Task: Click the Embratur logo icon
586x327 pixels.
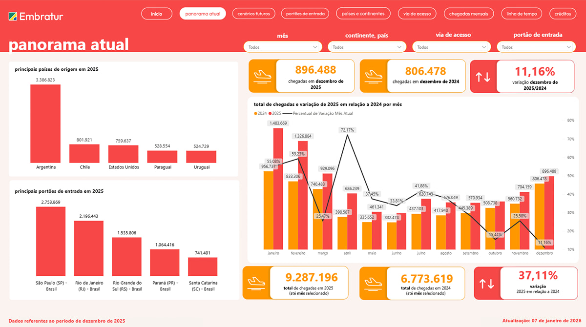Action: pyautogui.click(x=13, y=17)
